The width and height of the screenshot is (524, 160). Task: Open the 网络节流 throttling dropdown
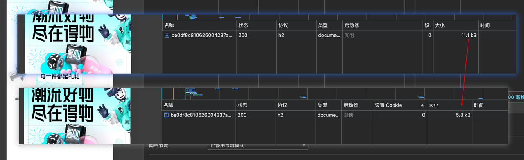click(258, 146)
